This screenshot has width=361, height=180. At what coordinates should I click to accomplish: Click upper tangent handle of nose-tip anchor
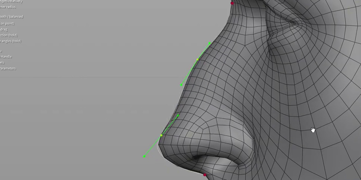pyautogui.click(x=178, y=115)
